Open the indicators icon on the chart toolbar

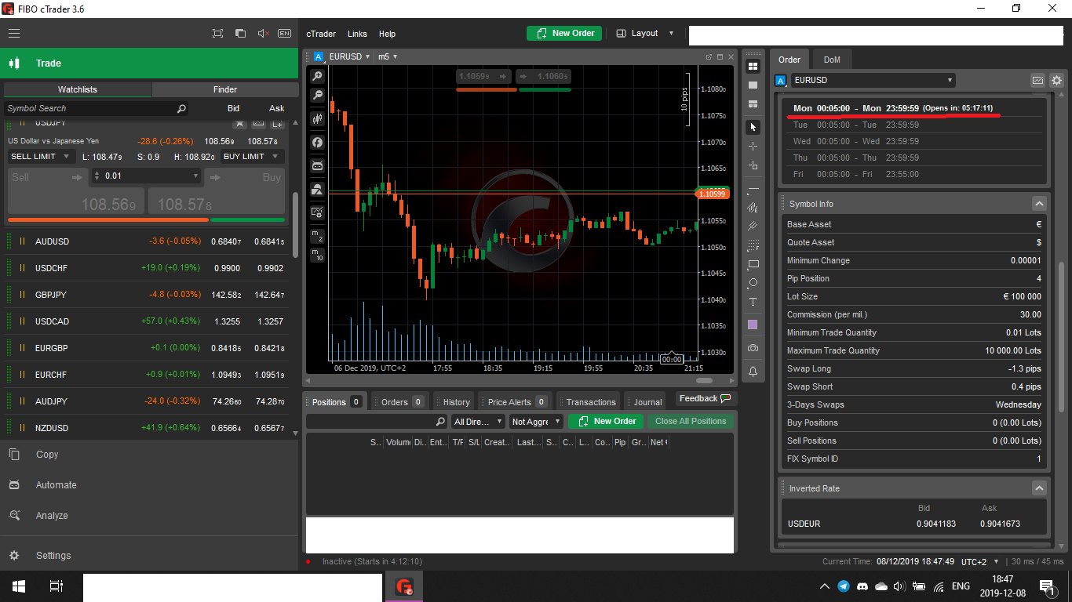pyautogui.click(x=317, y=143)
